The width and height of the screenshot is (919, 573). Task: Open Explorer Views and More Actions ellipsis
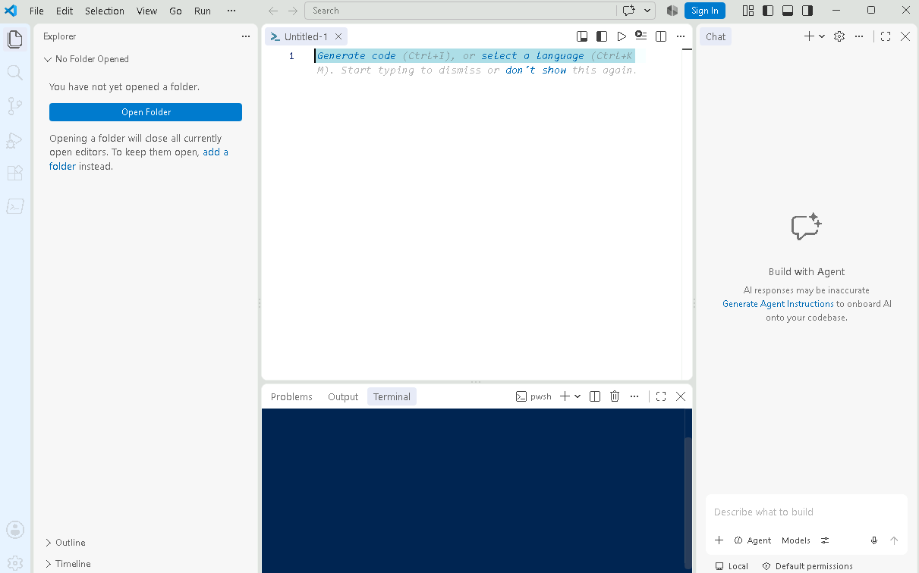pos(245,36)
